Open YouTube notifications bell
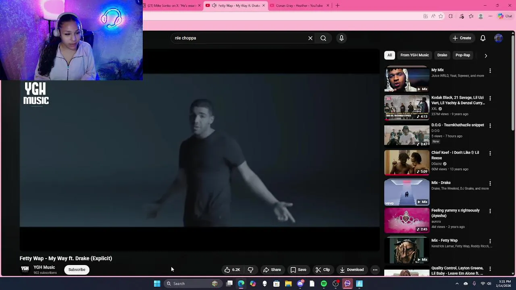516x290 pixels. tap(483, 38)
